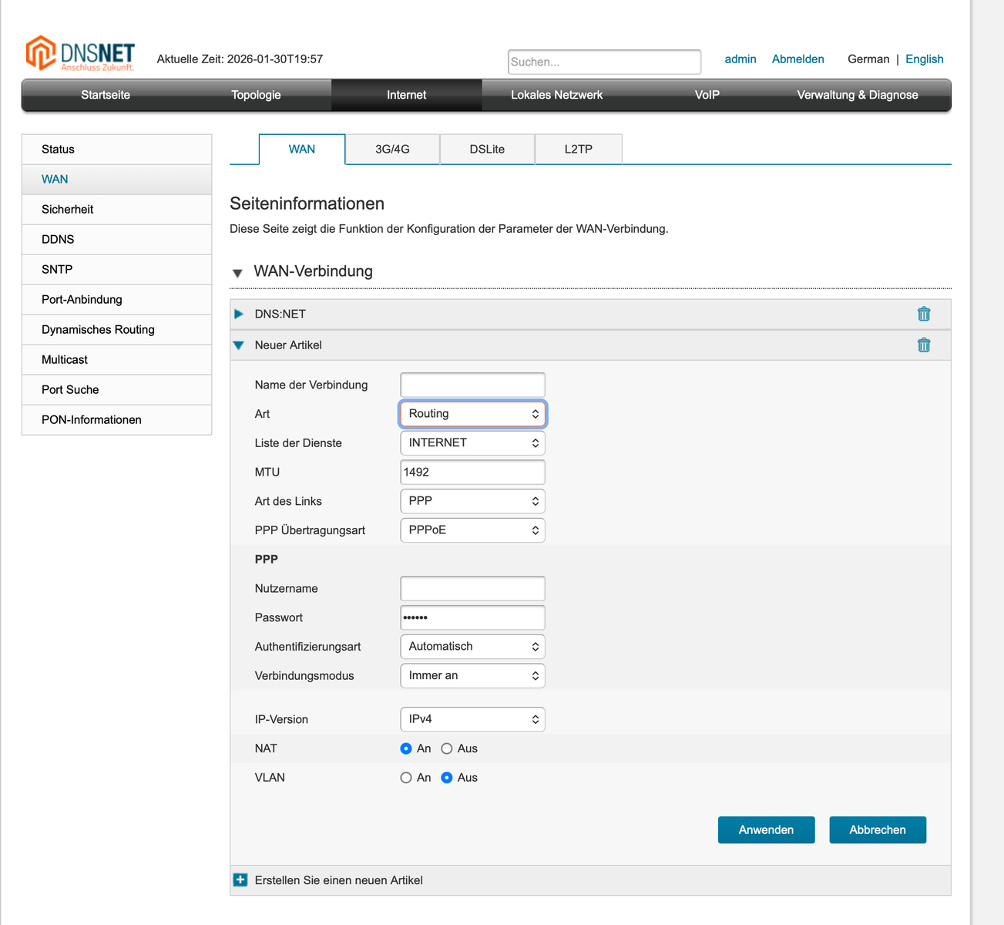Open Status in the sidebar
Viewport: 1004px width, 925px height.
(116, 150)
